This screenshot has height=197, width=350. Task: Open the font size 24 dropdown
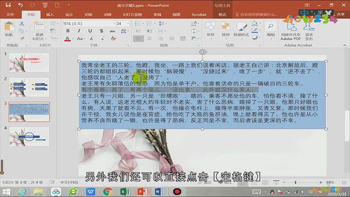coord(128,24)
